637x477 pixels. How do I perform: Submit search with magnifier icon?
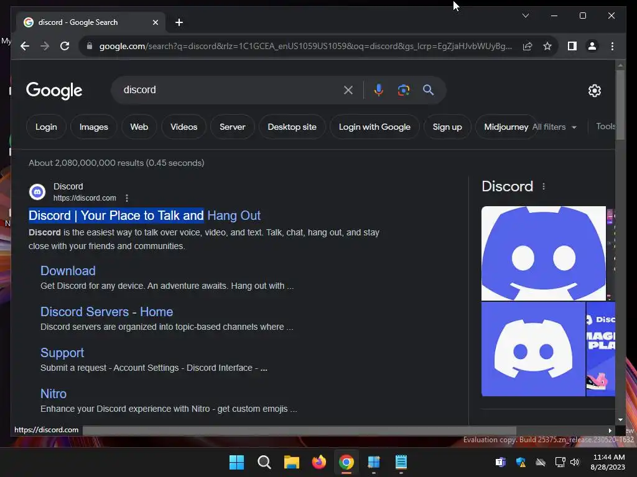[x=428, y=90]
